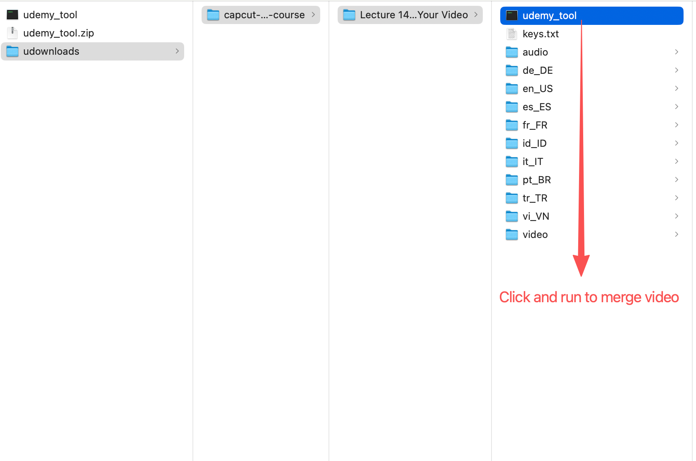Select the tr_TR folder name
696x461 pixels.
(x=535, y=198)
